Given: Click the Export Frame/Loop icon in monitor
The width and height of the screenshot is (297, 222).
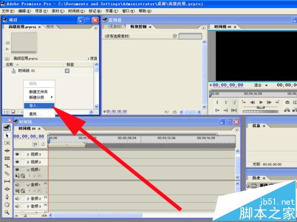Looking at the screenshot, I should tap(287, 102).
